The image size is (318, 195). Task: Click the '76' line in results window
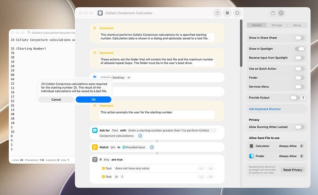(12, 53)
